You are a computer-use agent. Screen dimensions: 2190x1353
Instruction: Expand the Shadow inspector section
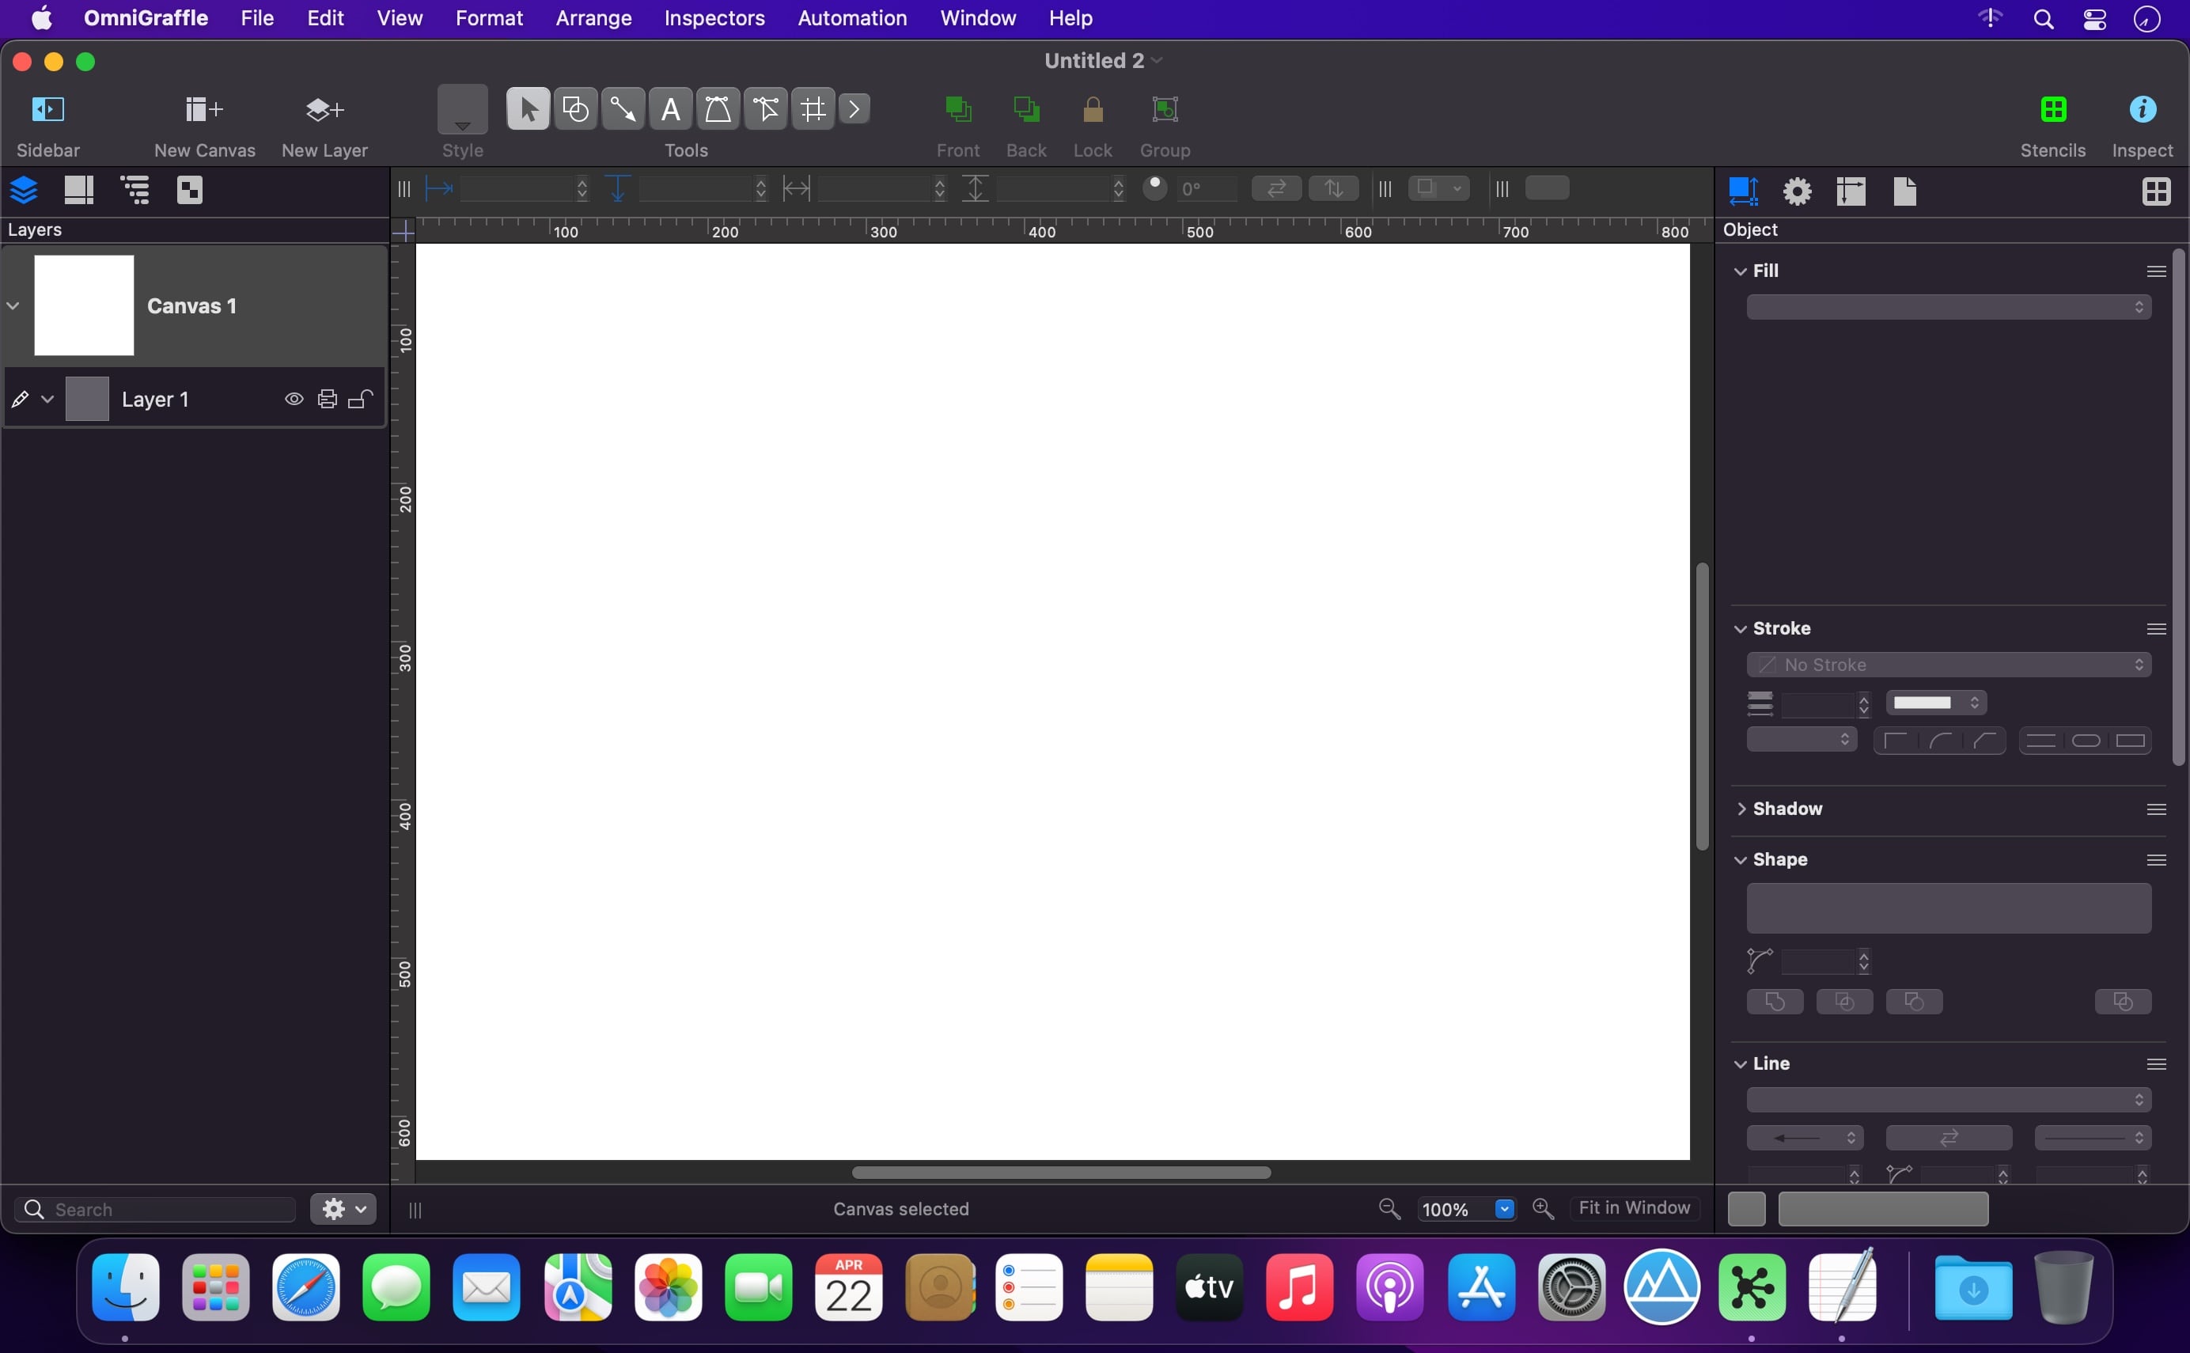[1741, 809]
